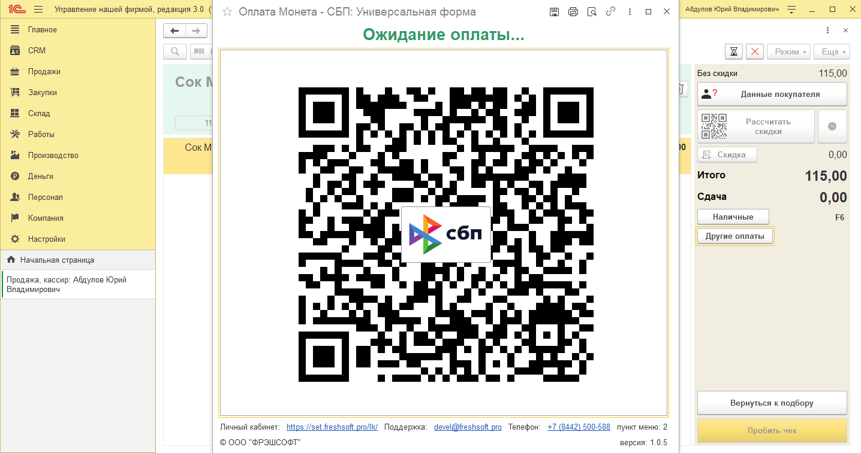Click the Данные покупателя button
This screenshot has height=453, width=861.
point(772,94)
